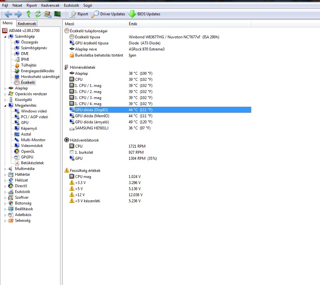
Task: Open BIOS Updates
Action: pos(144,14)
